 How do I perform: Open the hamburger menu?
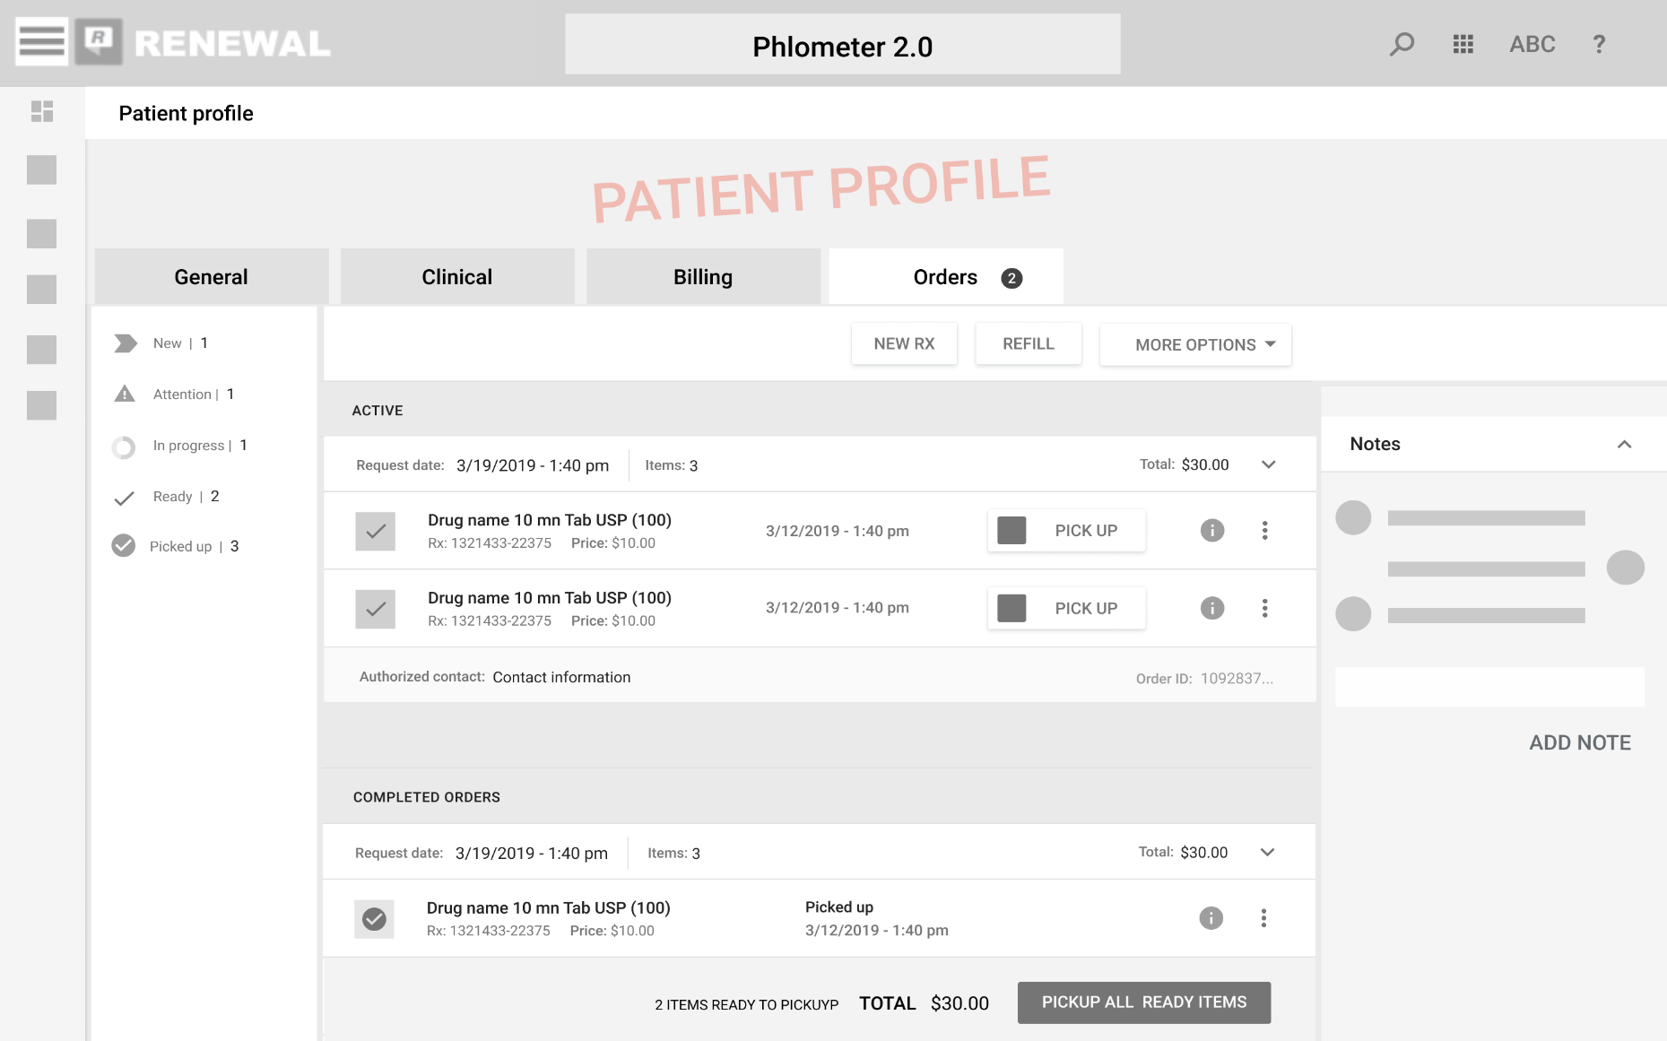point(41,41)
